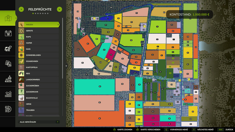
Task: Switch to previous map category with left arrow
Action: [x=21, y=9]
